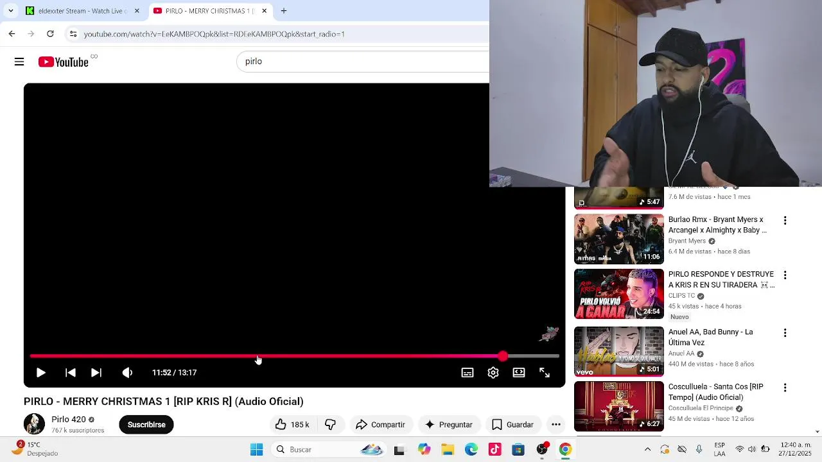Close the PIRLO MERRY CHRISTMAS tab
Viewport: 822px width, 462px height.
point(264,11)
